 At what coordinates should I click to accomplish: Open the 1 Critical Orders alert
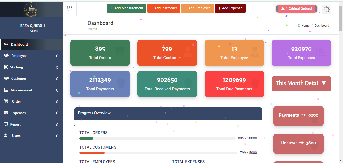297,9
